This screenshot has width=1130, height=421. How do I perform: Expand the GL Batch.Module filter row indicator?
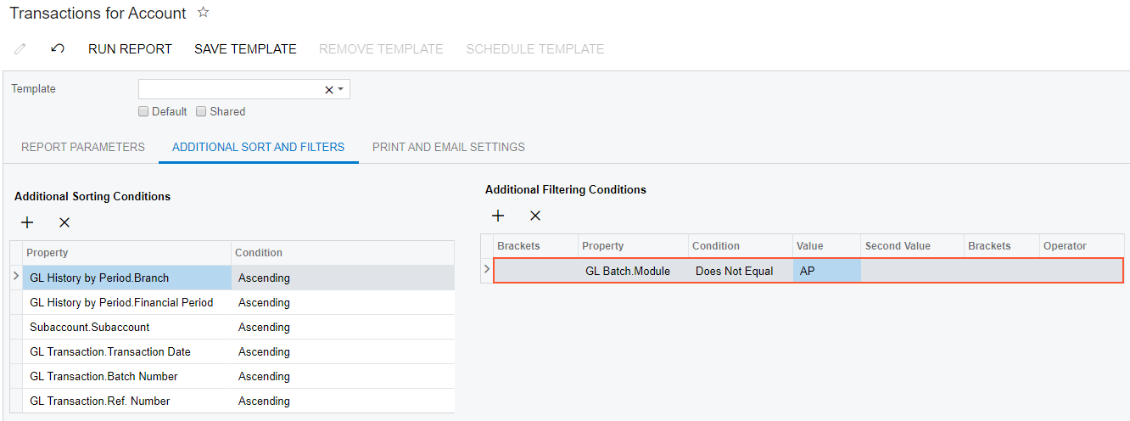tap(486, 270)
